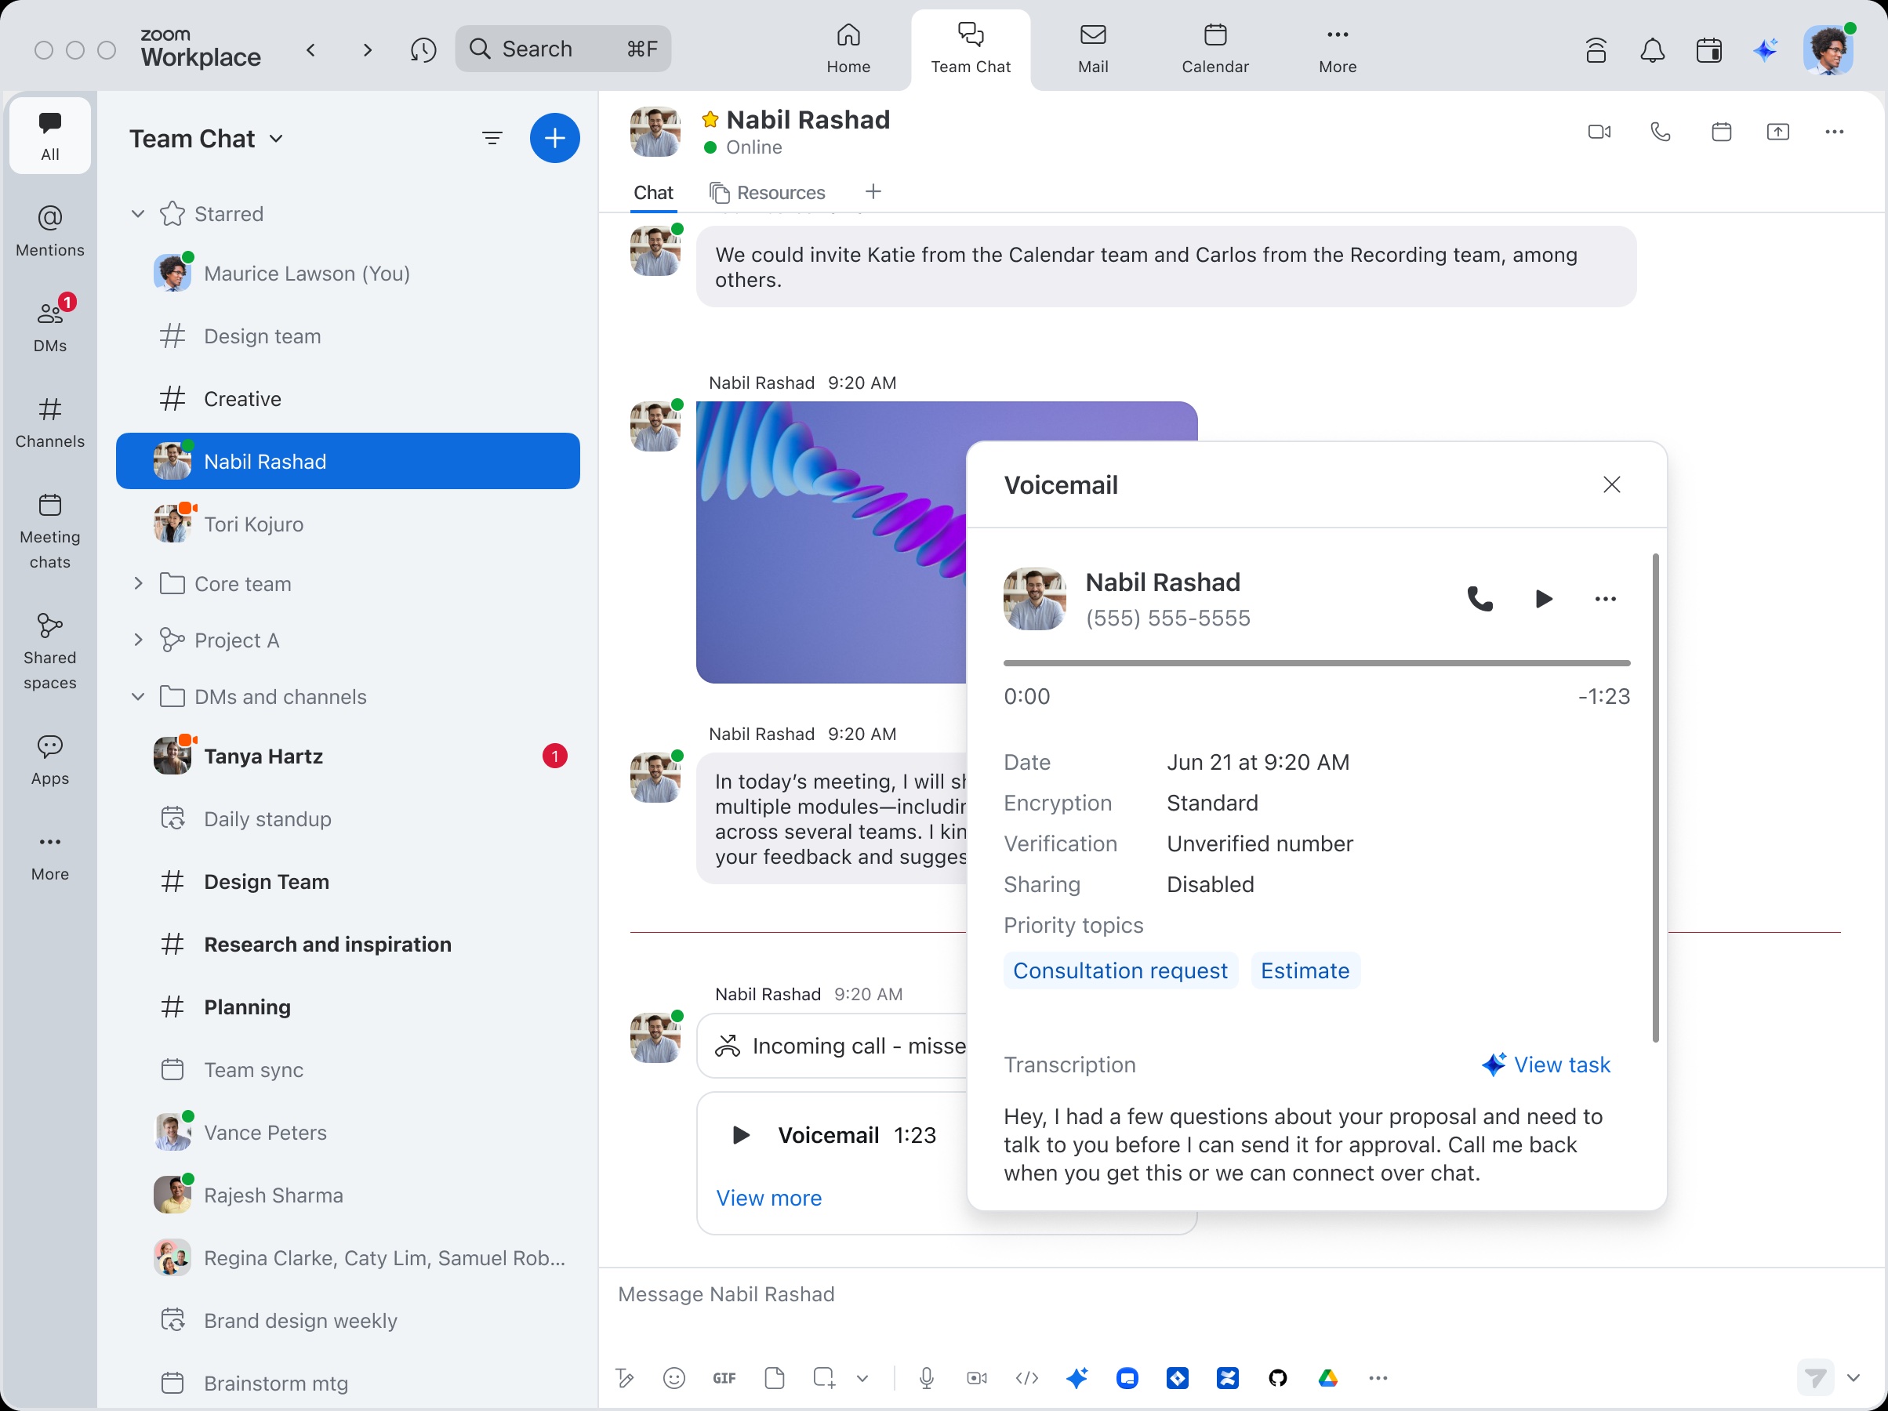Image resolution: width=1888 pixels, height=1411 pixels.
Task: Go back with the left arrow
Action: pyautogui.click(x=311, y=49)
